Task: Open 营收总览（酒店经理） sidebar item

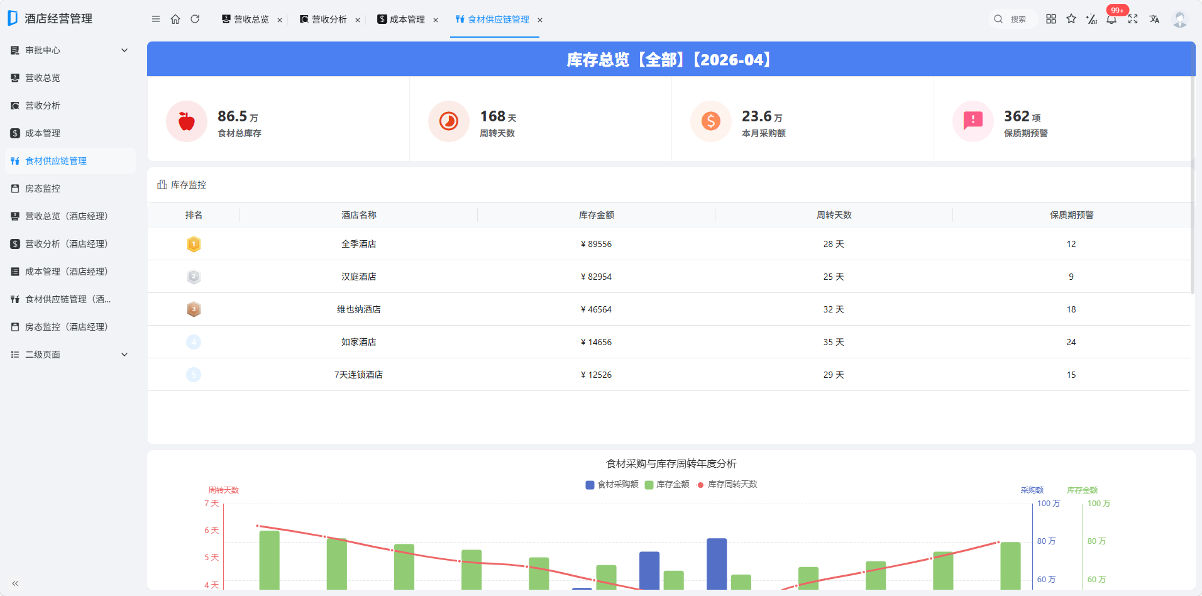Action: (x=70, y=216)
